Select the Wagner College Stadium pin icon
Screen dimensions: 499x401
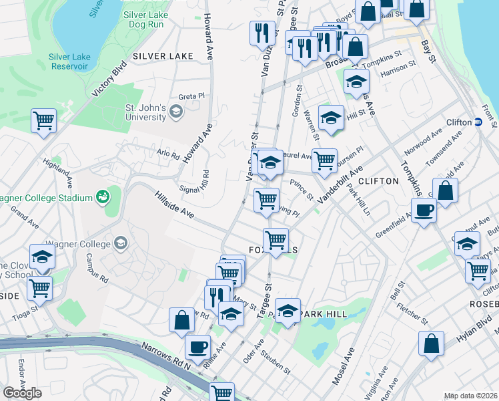[103, 198]
